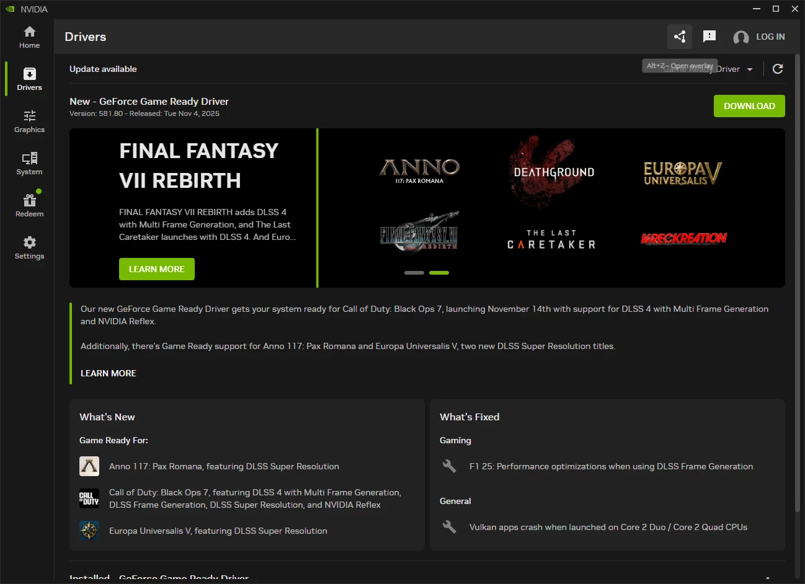Open the System section in sidebar
This screenshot has height=584, width=805.
pos(29,164)
